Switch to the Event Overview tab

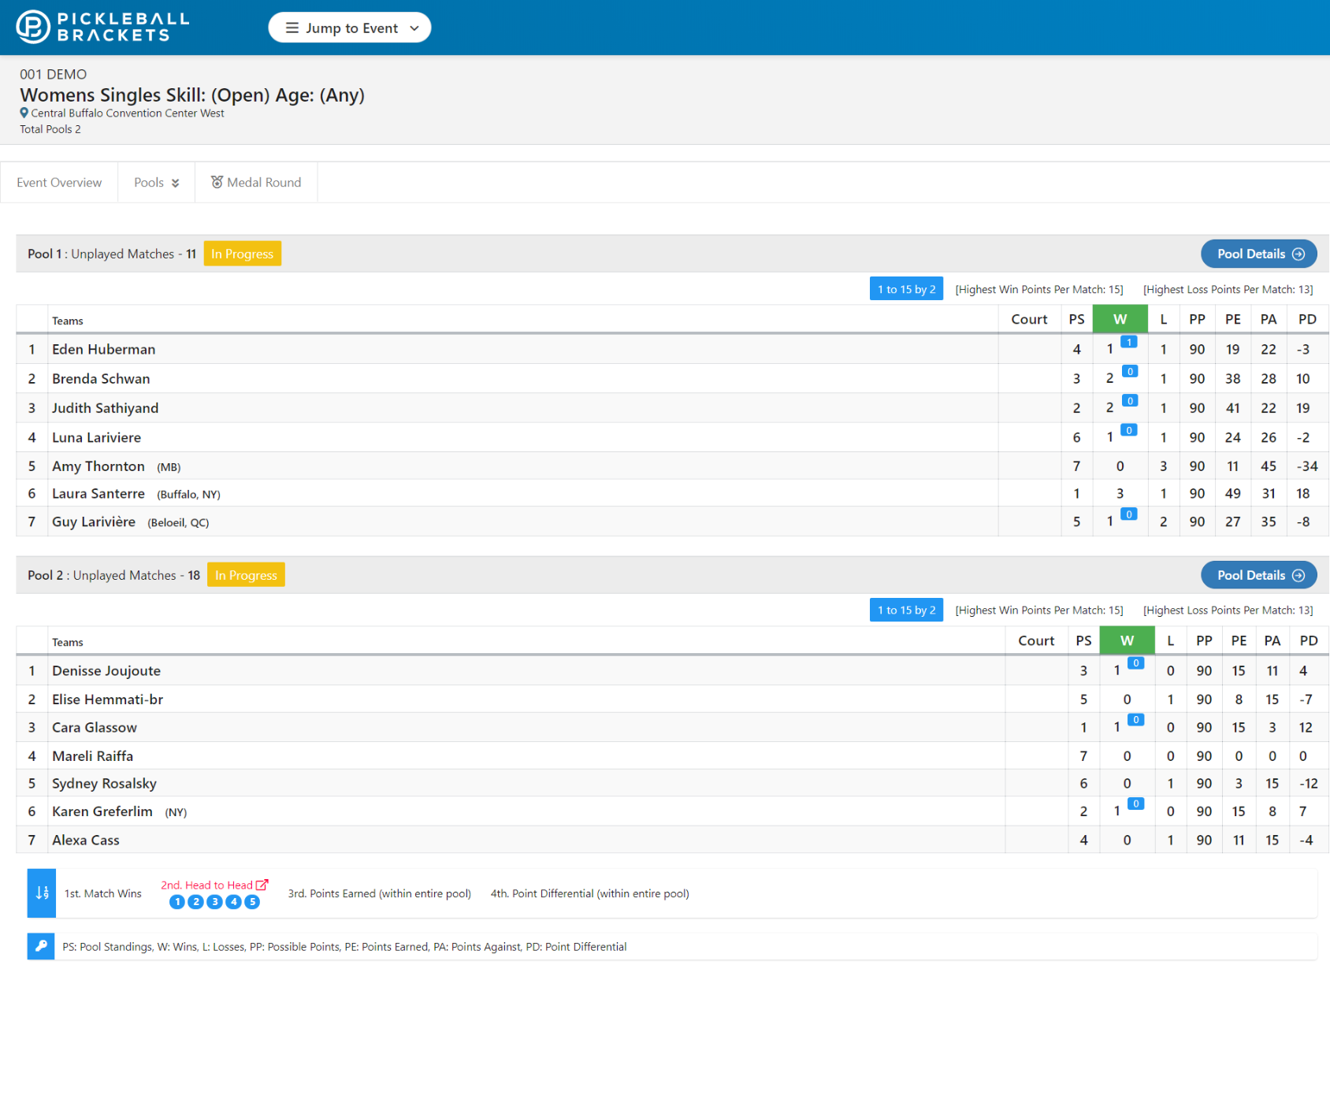59,183
